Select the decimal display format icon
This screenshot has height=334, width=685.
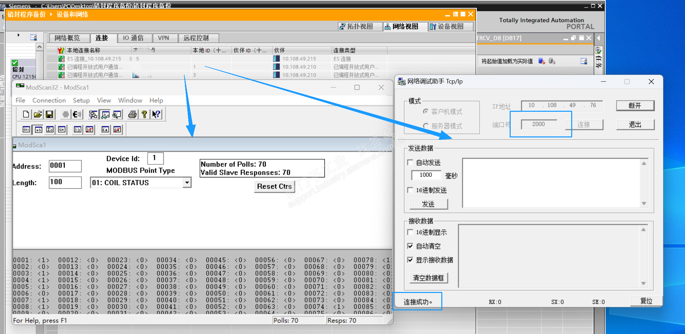38,130
